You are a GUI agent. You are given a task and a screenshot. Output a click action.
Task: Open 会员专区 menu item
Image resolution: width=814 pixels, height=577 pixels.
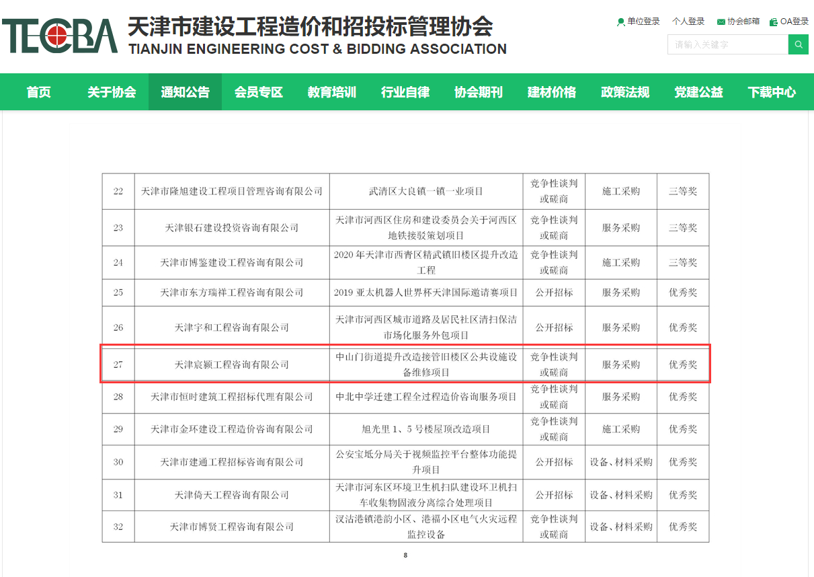(258, 92)
